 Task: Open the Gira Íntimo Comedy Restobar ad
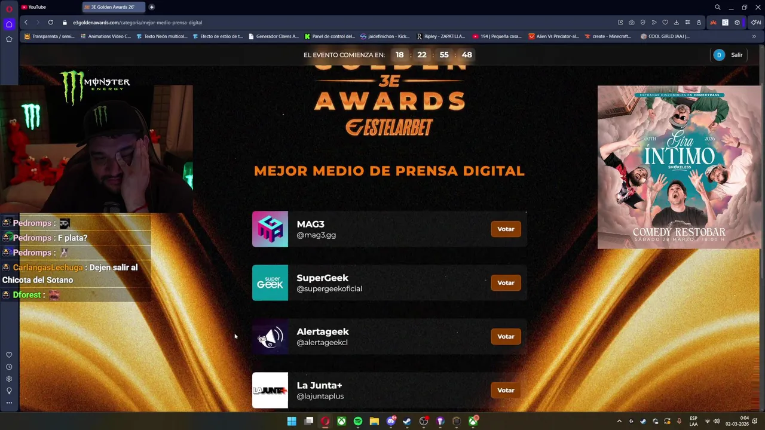pos(679,167)
